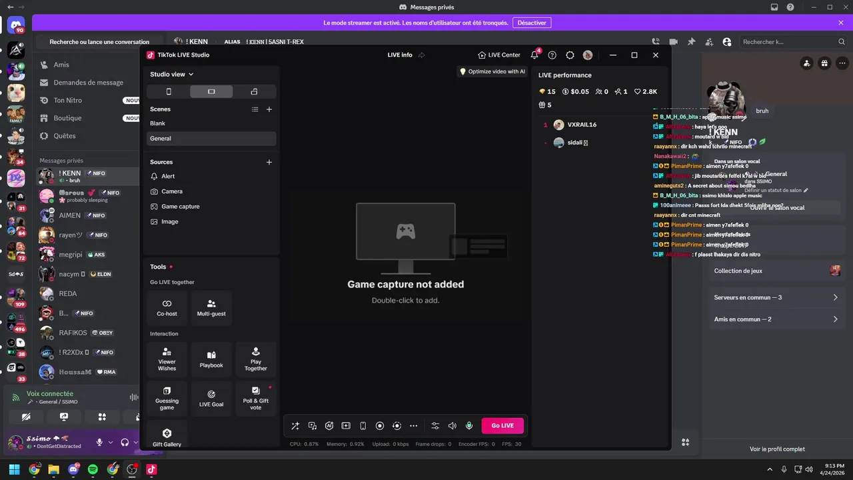Image resolution: width=853 pixels, height=480 pixels.
Task: Open the Viewer Wishes tool
Action: pos(167,360)
